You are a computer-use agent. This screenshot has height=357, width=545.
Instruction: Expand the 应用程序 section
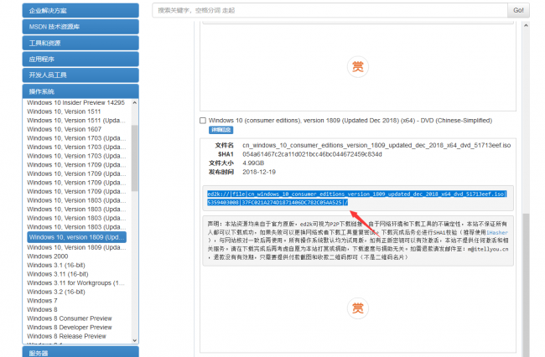(80, 59)
